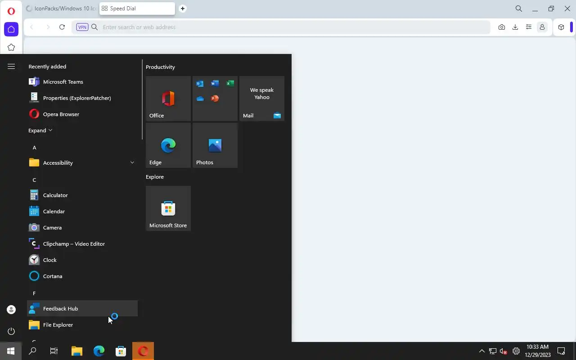Open Power options in Start menu
This screenshot has height=360, width=576.
pos(11,331)
